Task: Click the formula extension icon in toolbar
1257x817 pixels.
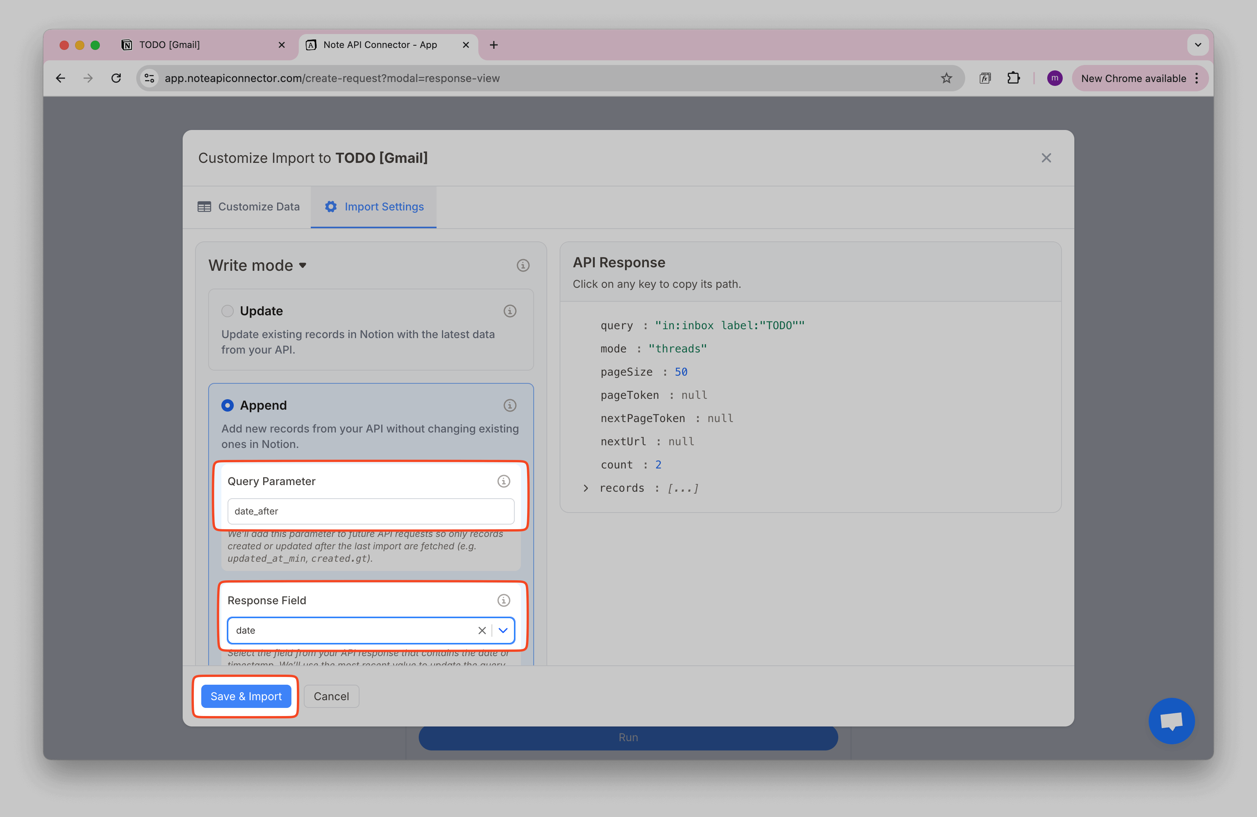Action: (985, 78)
